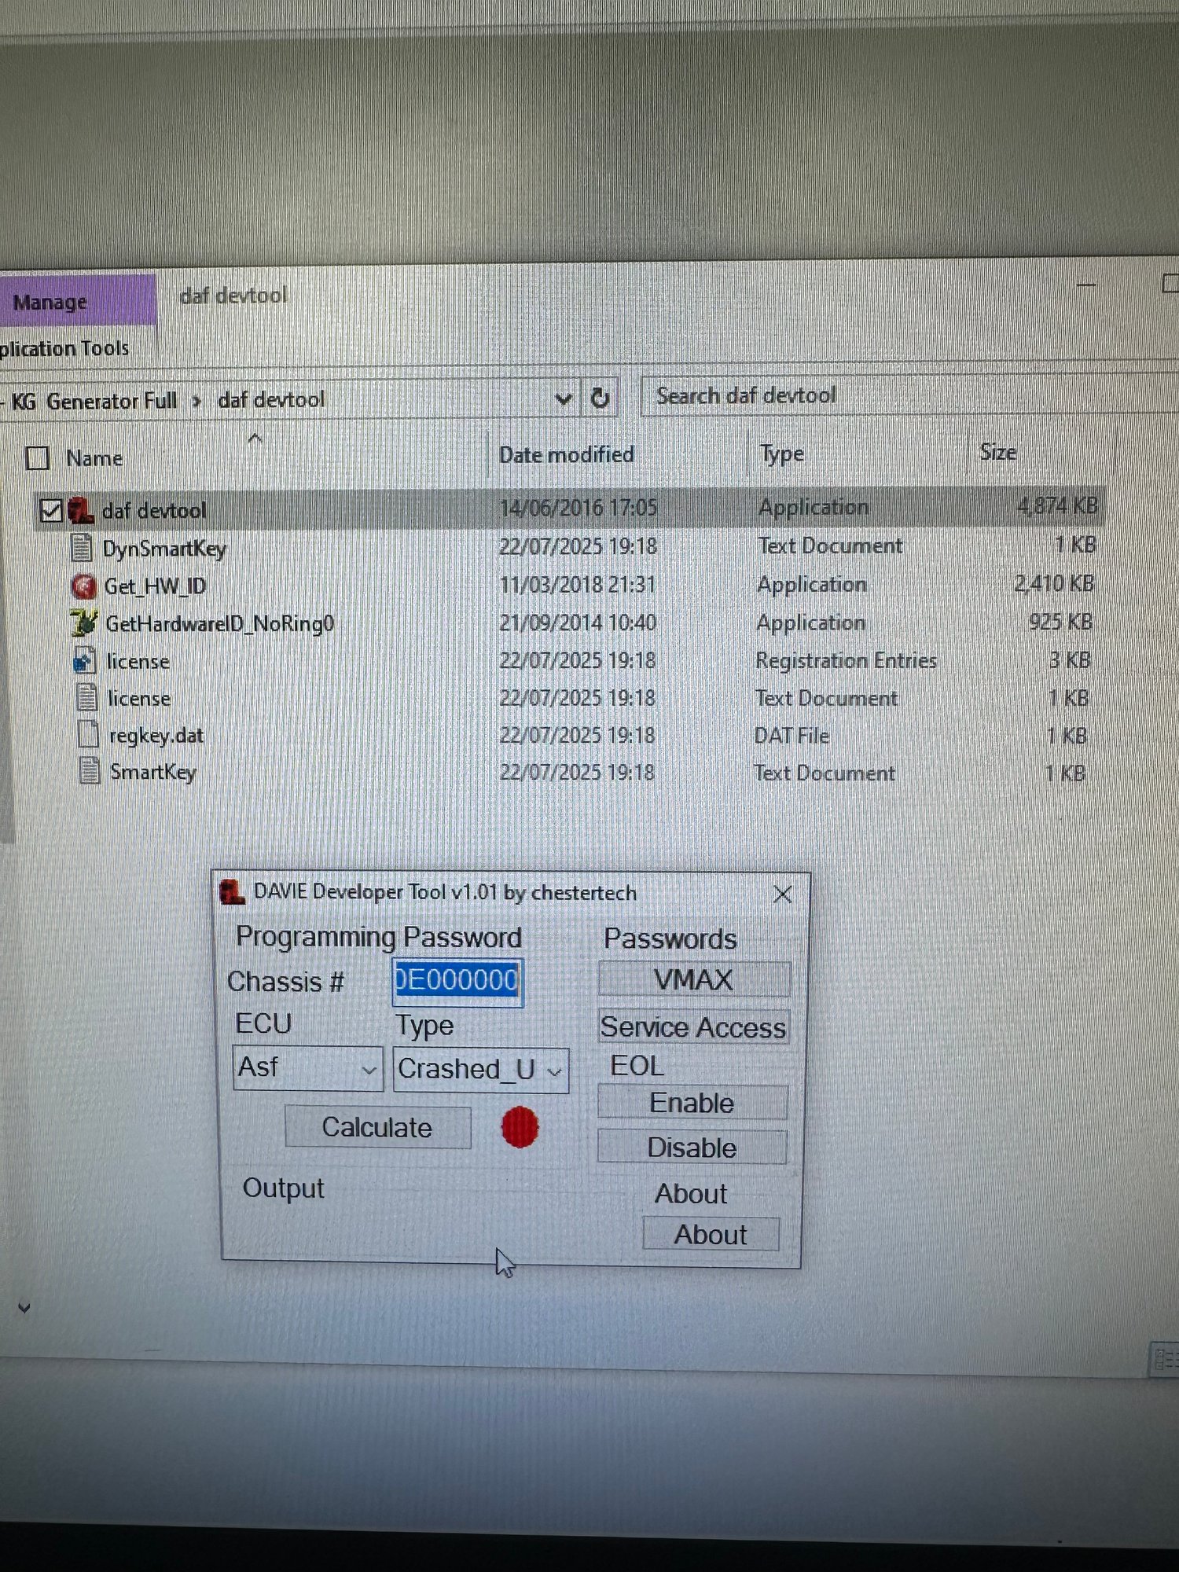Sort files by the Type column

(x=782, y=454)
